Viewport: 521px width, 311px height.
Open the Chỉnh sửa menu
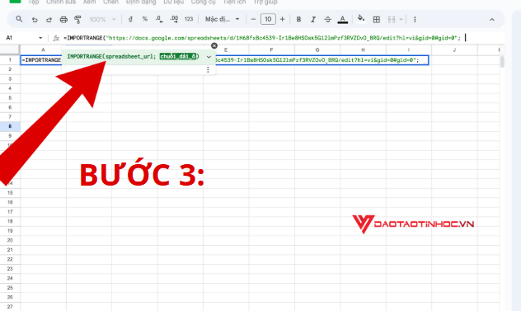[61, 2]
